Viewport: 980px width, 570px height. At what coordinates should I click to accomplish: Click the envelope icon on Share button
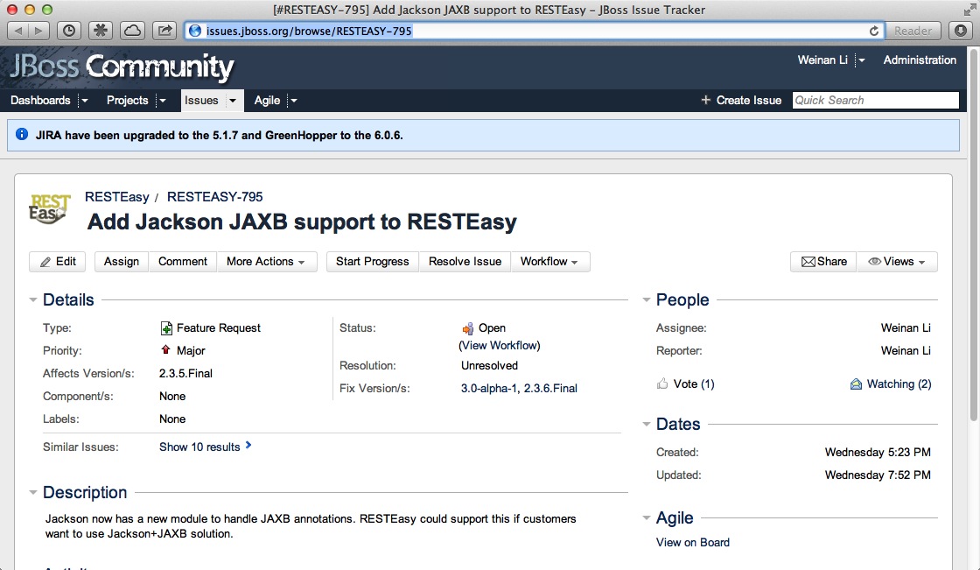808,262
